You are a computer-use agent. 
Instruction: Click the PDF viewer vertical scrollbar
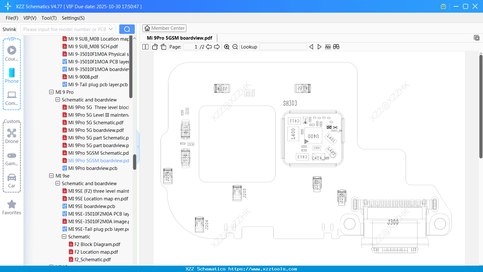pyautogui.click(x=481, y=106)
